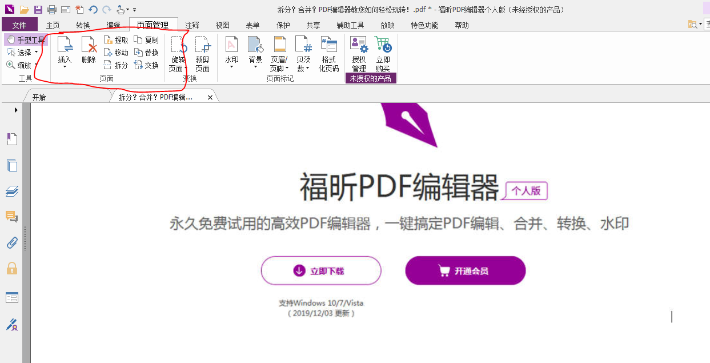710x363 pixels.
Task: Open the search folder icon at top right
Action: (x=693, y=24)
